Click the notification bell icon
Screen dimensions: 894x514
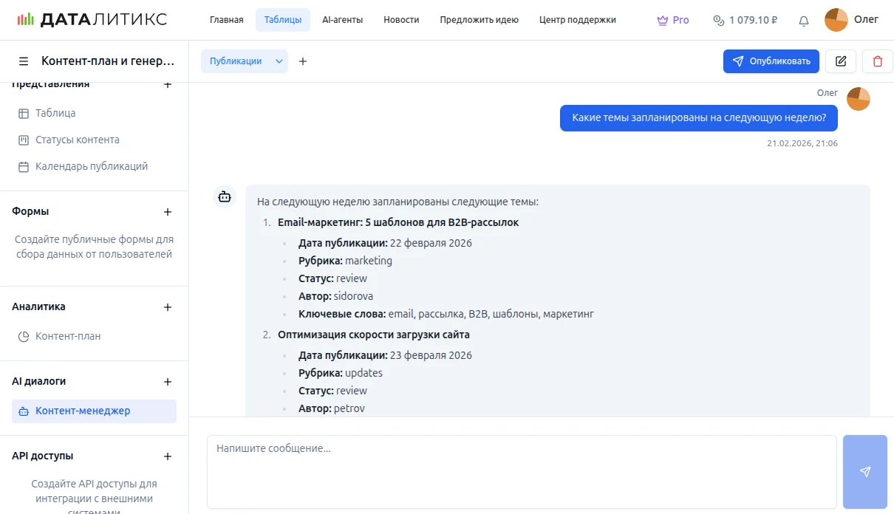804,21
